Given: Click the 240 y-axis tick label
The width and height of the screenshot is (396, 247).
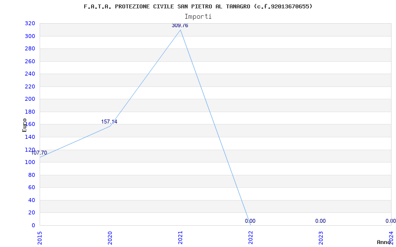Looking at the screenshot, I should (x=30, y=74).
